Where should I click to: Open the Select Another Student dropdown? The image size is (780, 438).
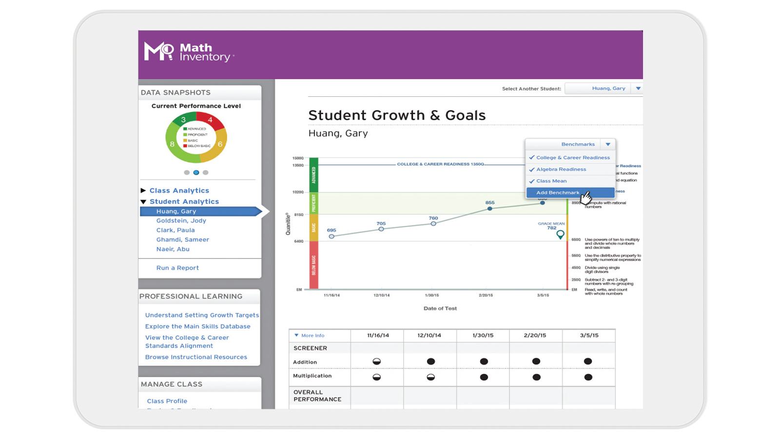[x=639, y=88]
